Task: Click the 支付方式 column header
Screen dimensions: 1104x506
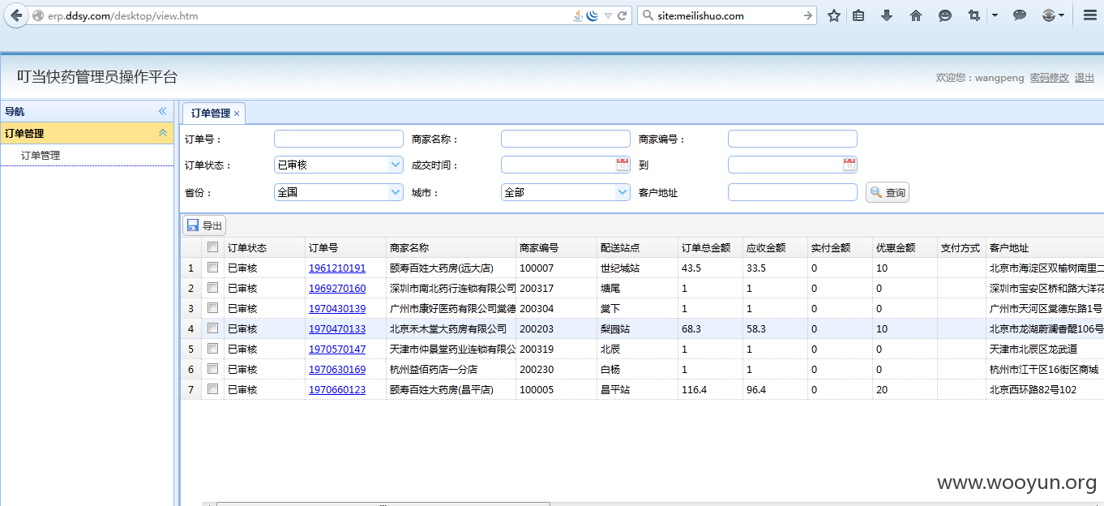Action: coord(961,247)
